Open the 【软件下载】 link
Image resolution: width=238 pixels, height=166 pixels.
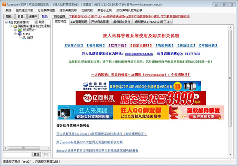coord(117,45)
